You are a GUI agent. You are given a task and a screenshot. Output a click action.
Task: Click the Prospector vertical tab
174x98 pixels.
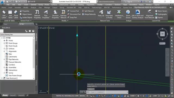pos(36,37)
